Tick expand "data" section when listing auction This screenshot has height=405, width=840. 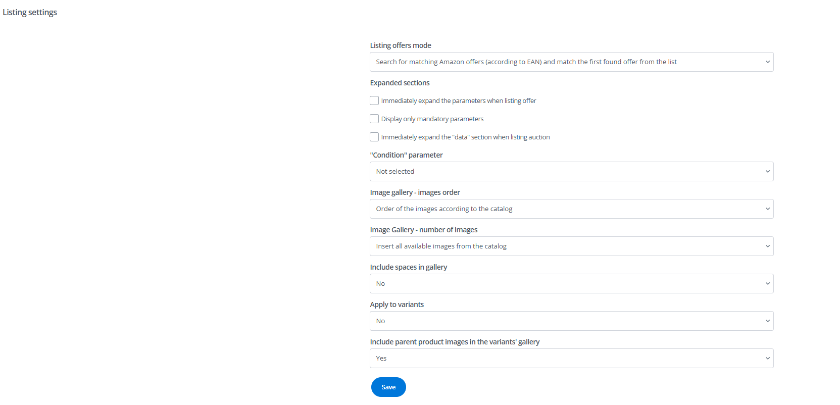click(374, 137)
